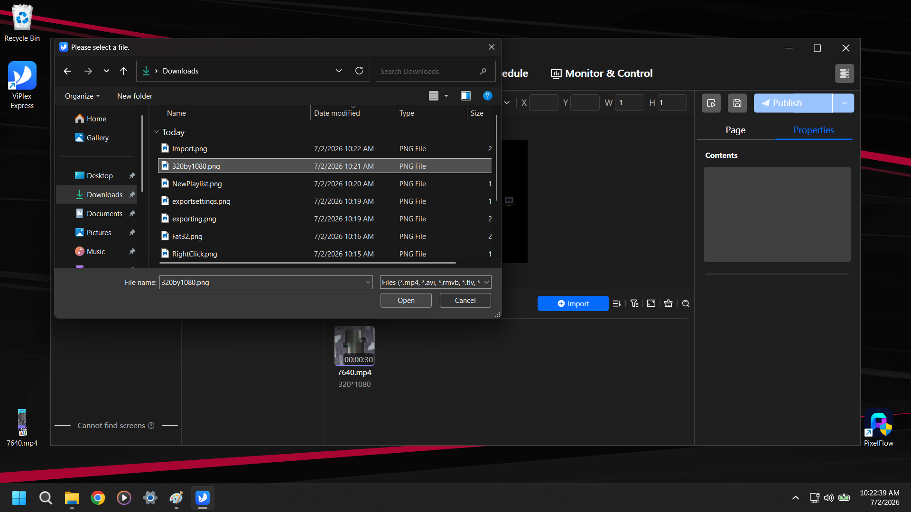Image resolution: width=911 pixels, height=512 pixels.
Task: Open the file type filter dropdown
Action: (486, 283)
